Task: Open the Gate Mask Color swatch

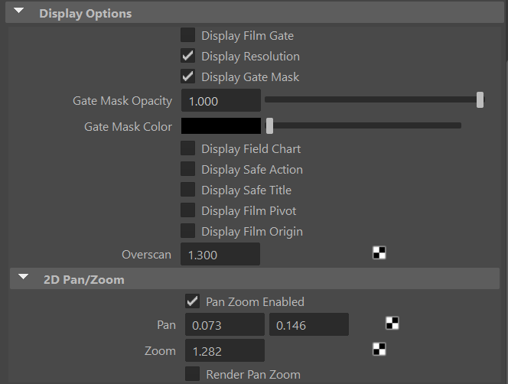Action: point(221,125)
